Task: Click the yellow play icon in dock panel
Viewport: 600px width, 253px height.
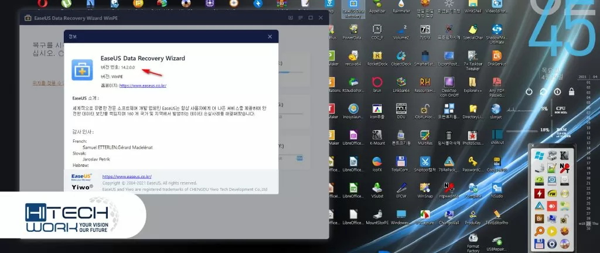Action: [x=551, y=231]
